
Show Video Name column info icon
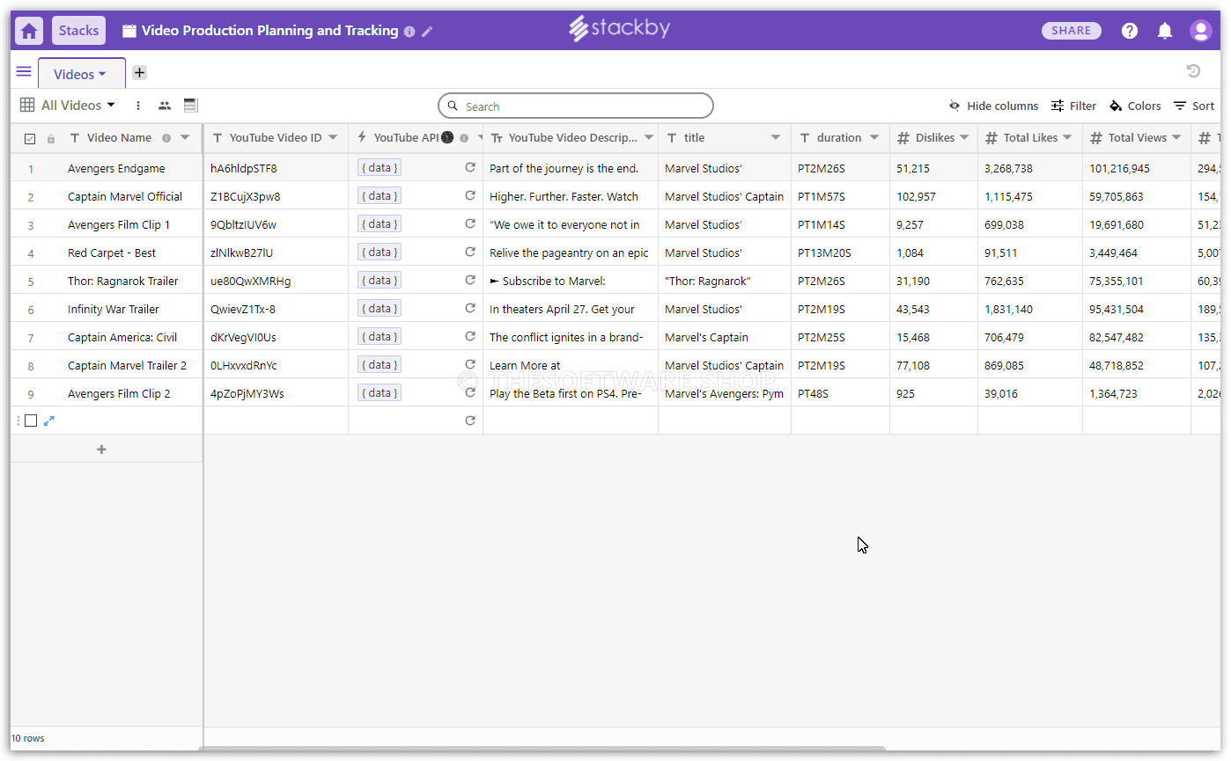point(166,138)
